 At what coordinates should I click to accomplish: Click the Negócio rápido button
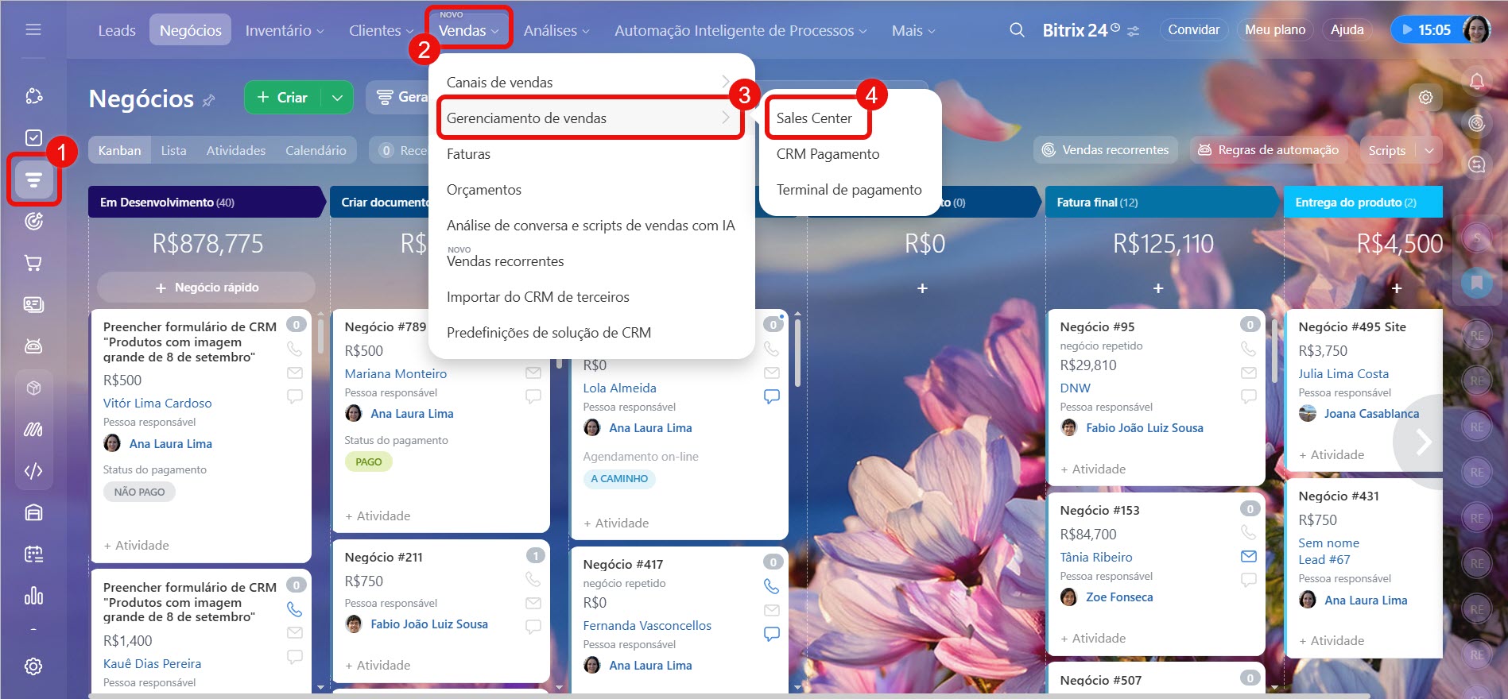click(x=206, y=288)
